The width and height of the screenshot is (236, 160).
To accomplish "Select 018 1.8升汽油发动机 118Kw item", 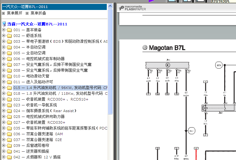I will click(x=61, y=93).
